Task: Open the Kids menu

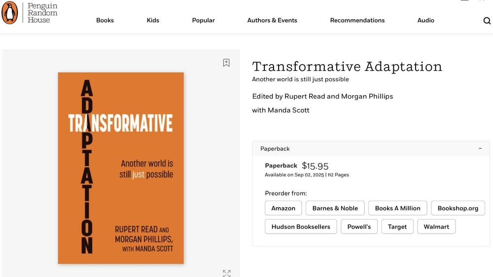Action: click(153, 20)
